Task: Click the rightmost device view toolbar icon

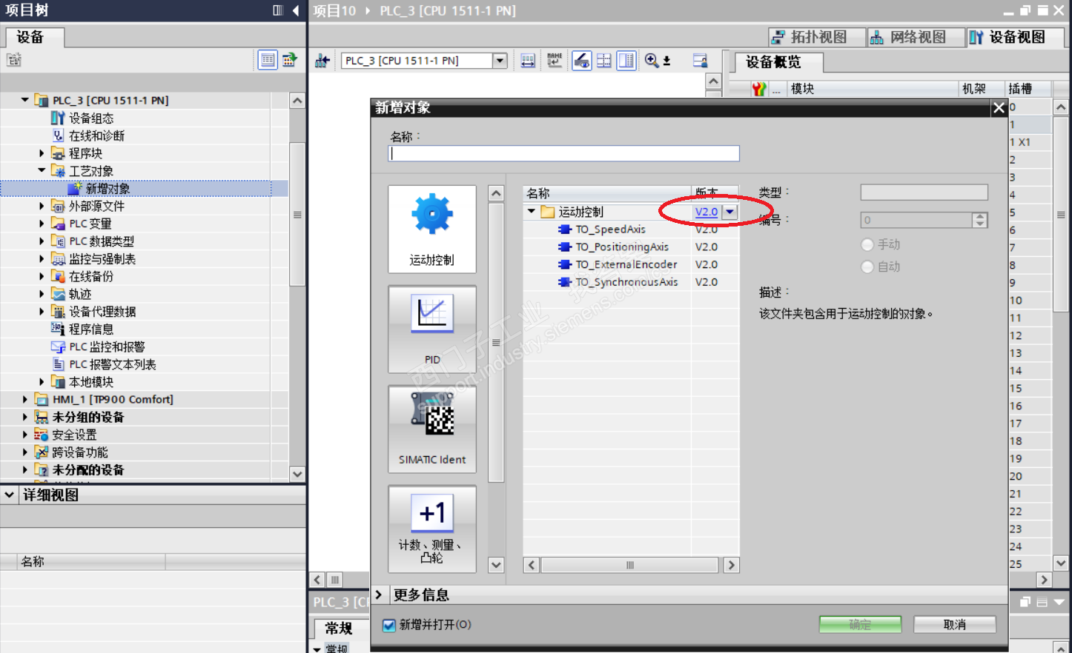Action: tap(700, 61)
